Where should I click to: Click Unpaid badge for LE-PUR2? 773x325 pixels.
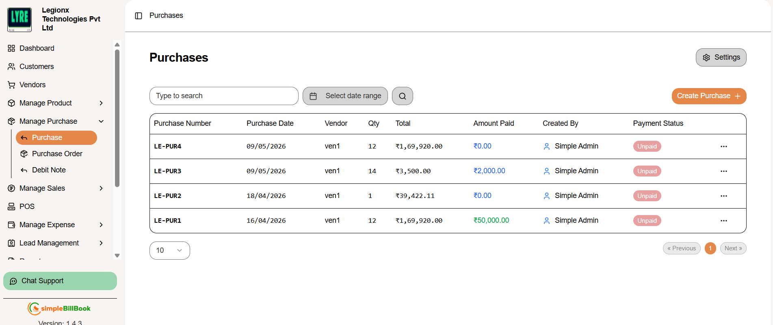point(647,196)
